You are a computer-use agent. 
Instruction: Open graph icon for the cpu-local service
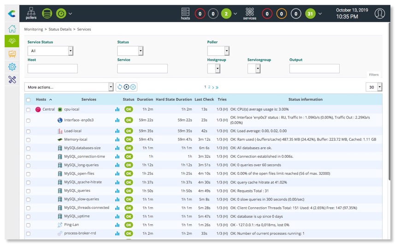click(117, 109)
